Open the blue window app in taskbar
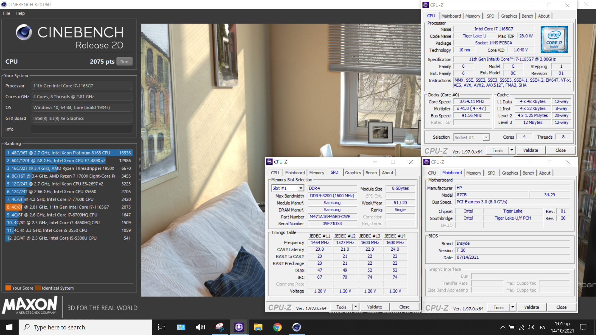Screen dimensions: 596x335 point(181,327)
